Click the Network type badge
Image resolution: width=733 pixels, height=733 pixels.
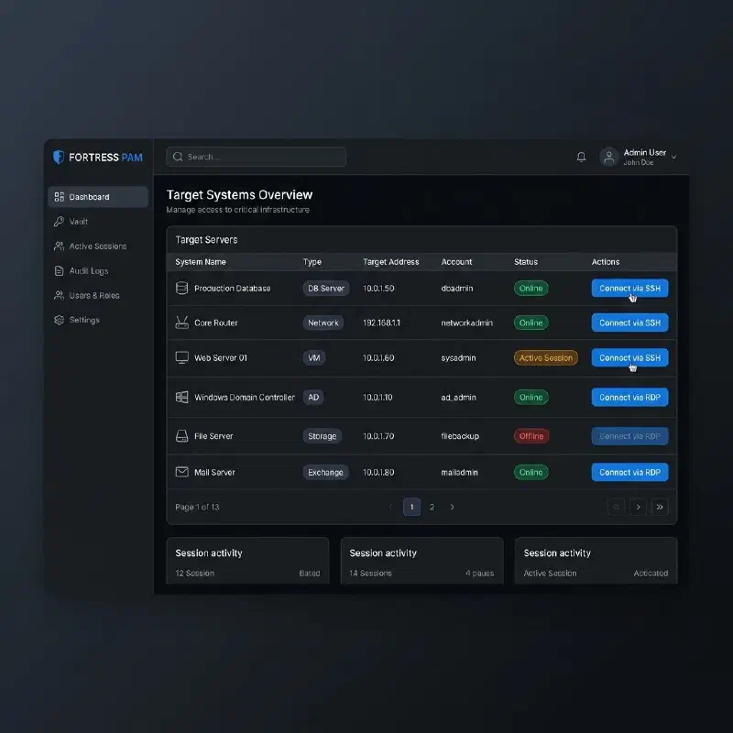323,323
